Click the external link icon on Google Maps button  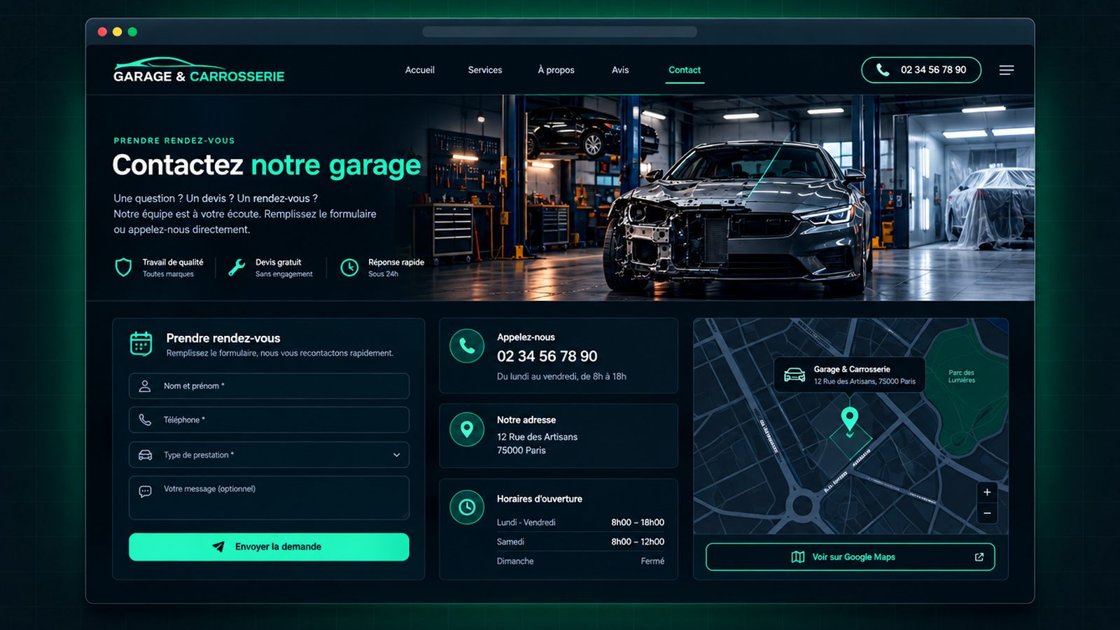click(979, 557)
